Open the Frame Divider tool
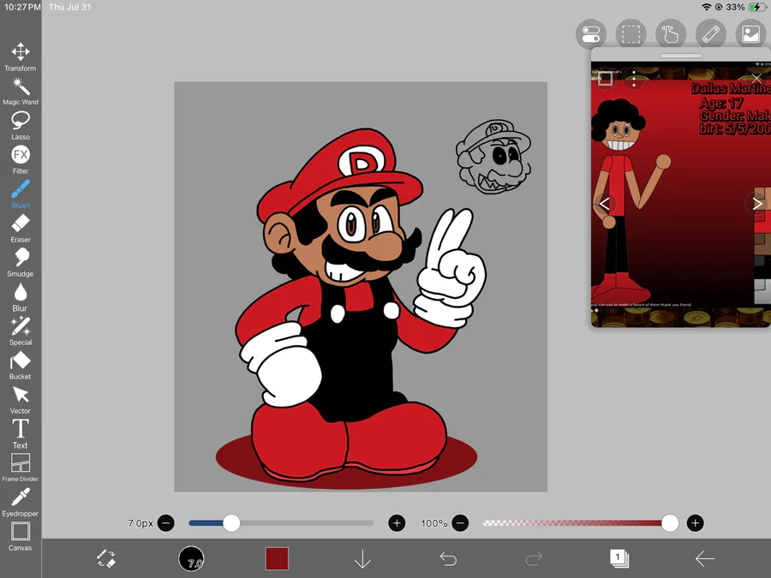The image size is (771, 578). coord(21,468)
